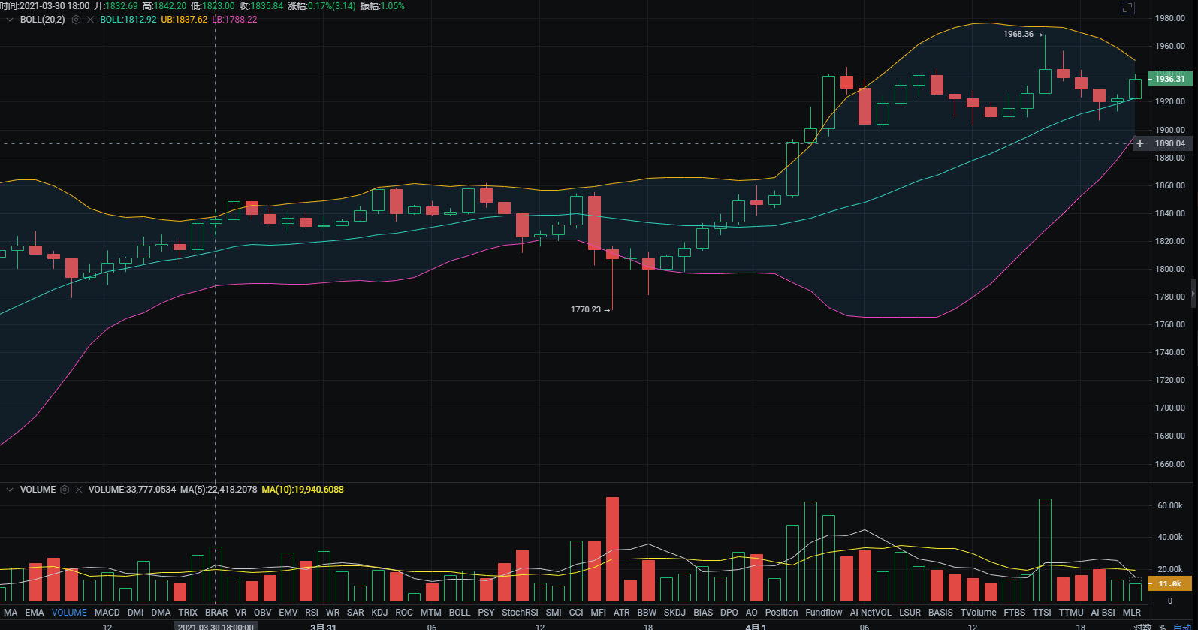Viewport: 1198px width, 630px height.
Task: Open VOLUME indicator settings gear
Action: click(65, 490)
